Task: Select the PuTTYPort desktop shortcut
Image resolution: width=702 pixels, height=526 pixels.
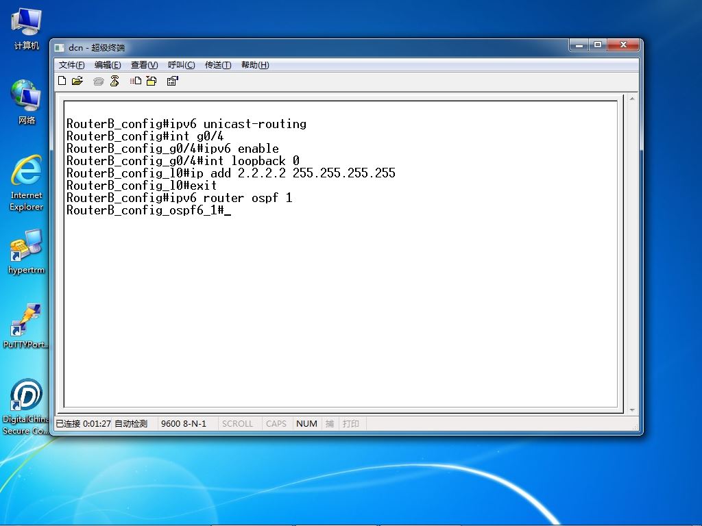Action: coord(27,325)
